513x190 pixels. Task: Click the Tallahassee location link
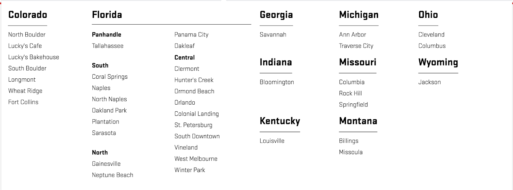[x=108, y=46]
